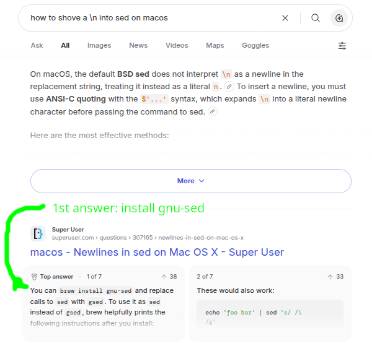Select the Goggles tab
This screenshot has width=372, height=343.
[255, 45]
